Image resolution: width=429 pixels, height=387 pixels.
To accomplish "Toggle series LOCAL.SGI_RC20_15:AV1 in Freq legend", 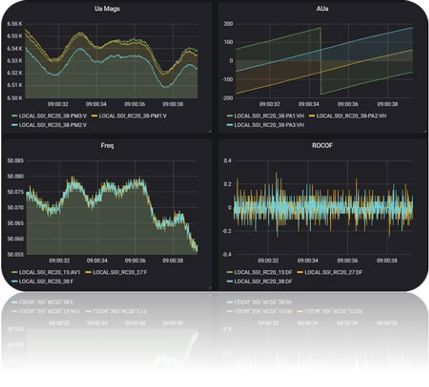I will (x=49, y=272).
